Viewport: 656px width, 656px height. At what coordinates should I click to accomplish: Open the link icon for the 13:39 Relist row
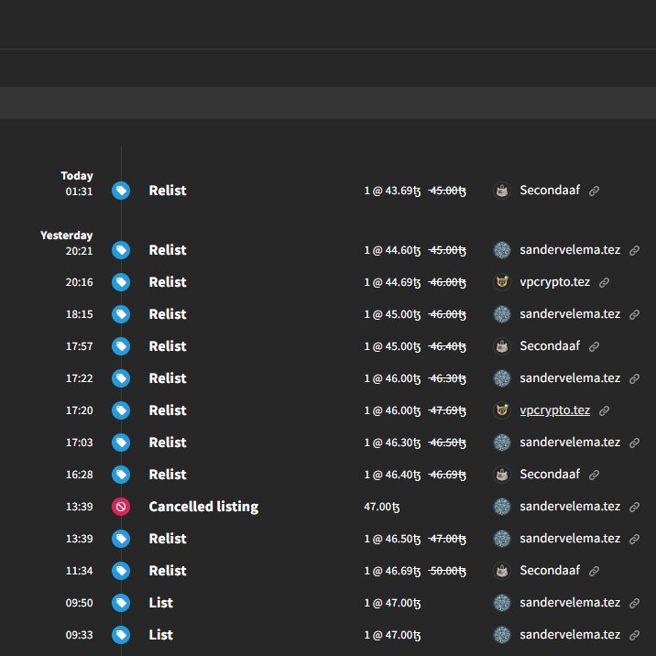tap(634, 540)
